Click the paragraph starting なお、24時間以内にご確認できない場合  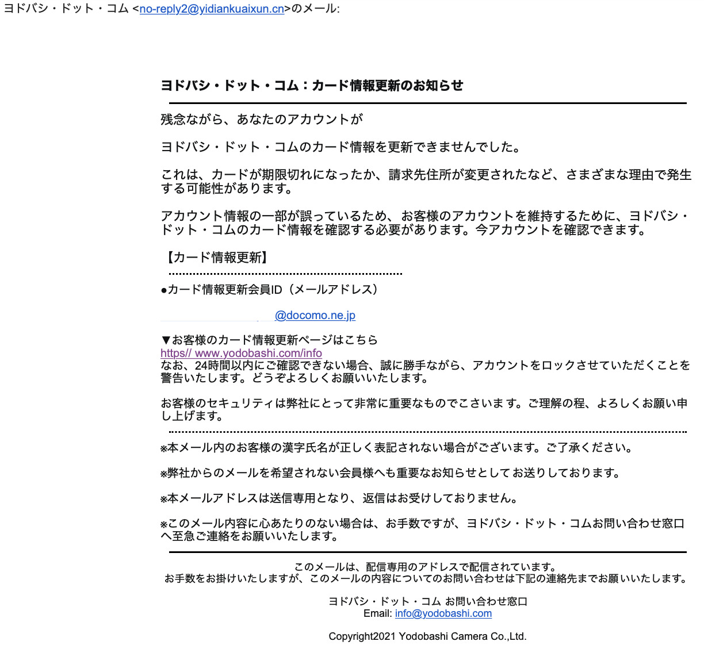[x=425, y=371]
